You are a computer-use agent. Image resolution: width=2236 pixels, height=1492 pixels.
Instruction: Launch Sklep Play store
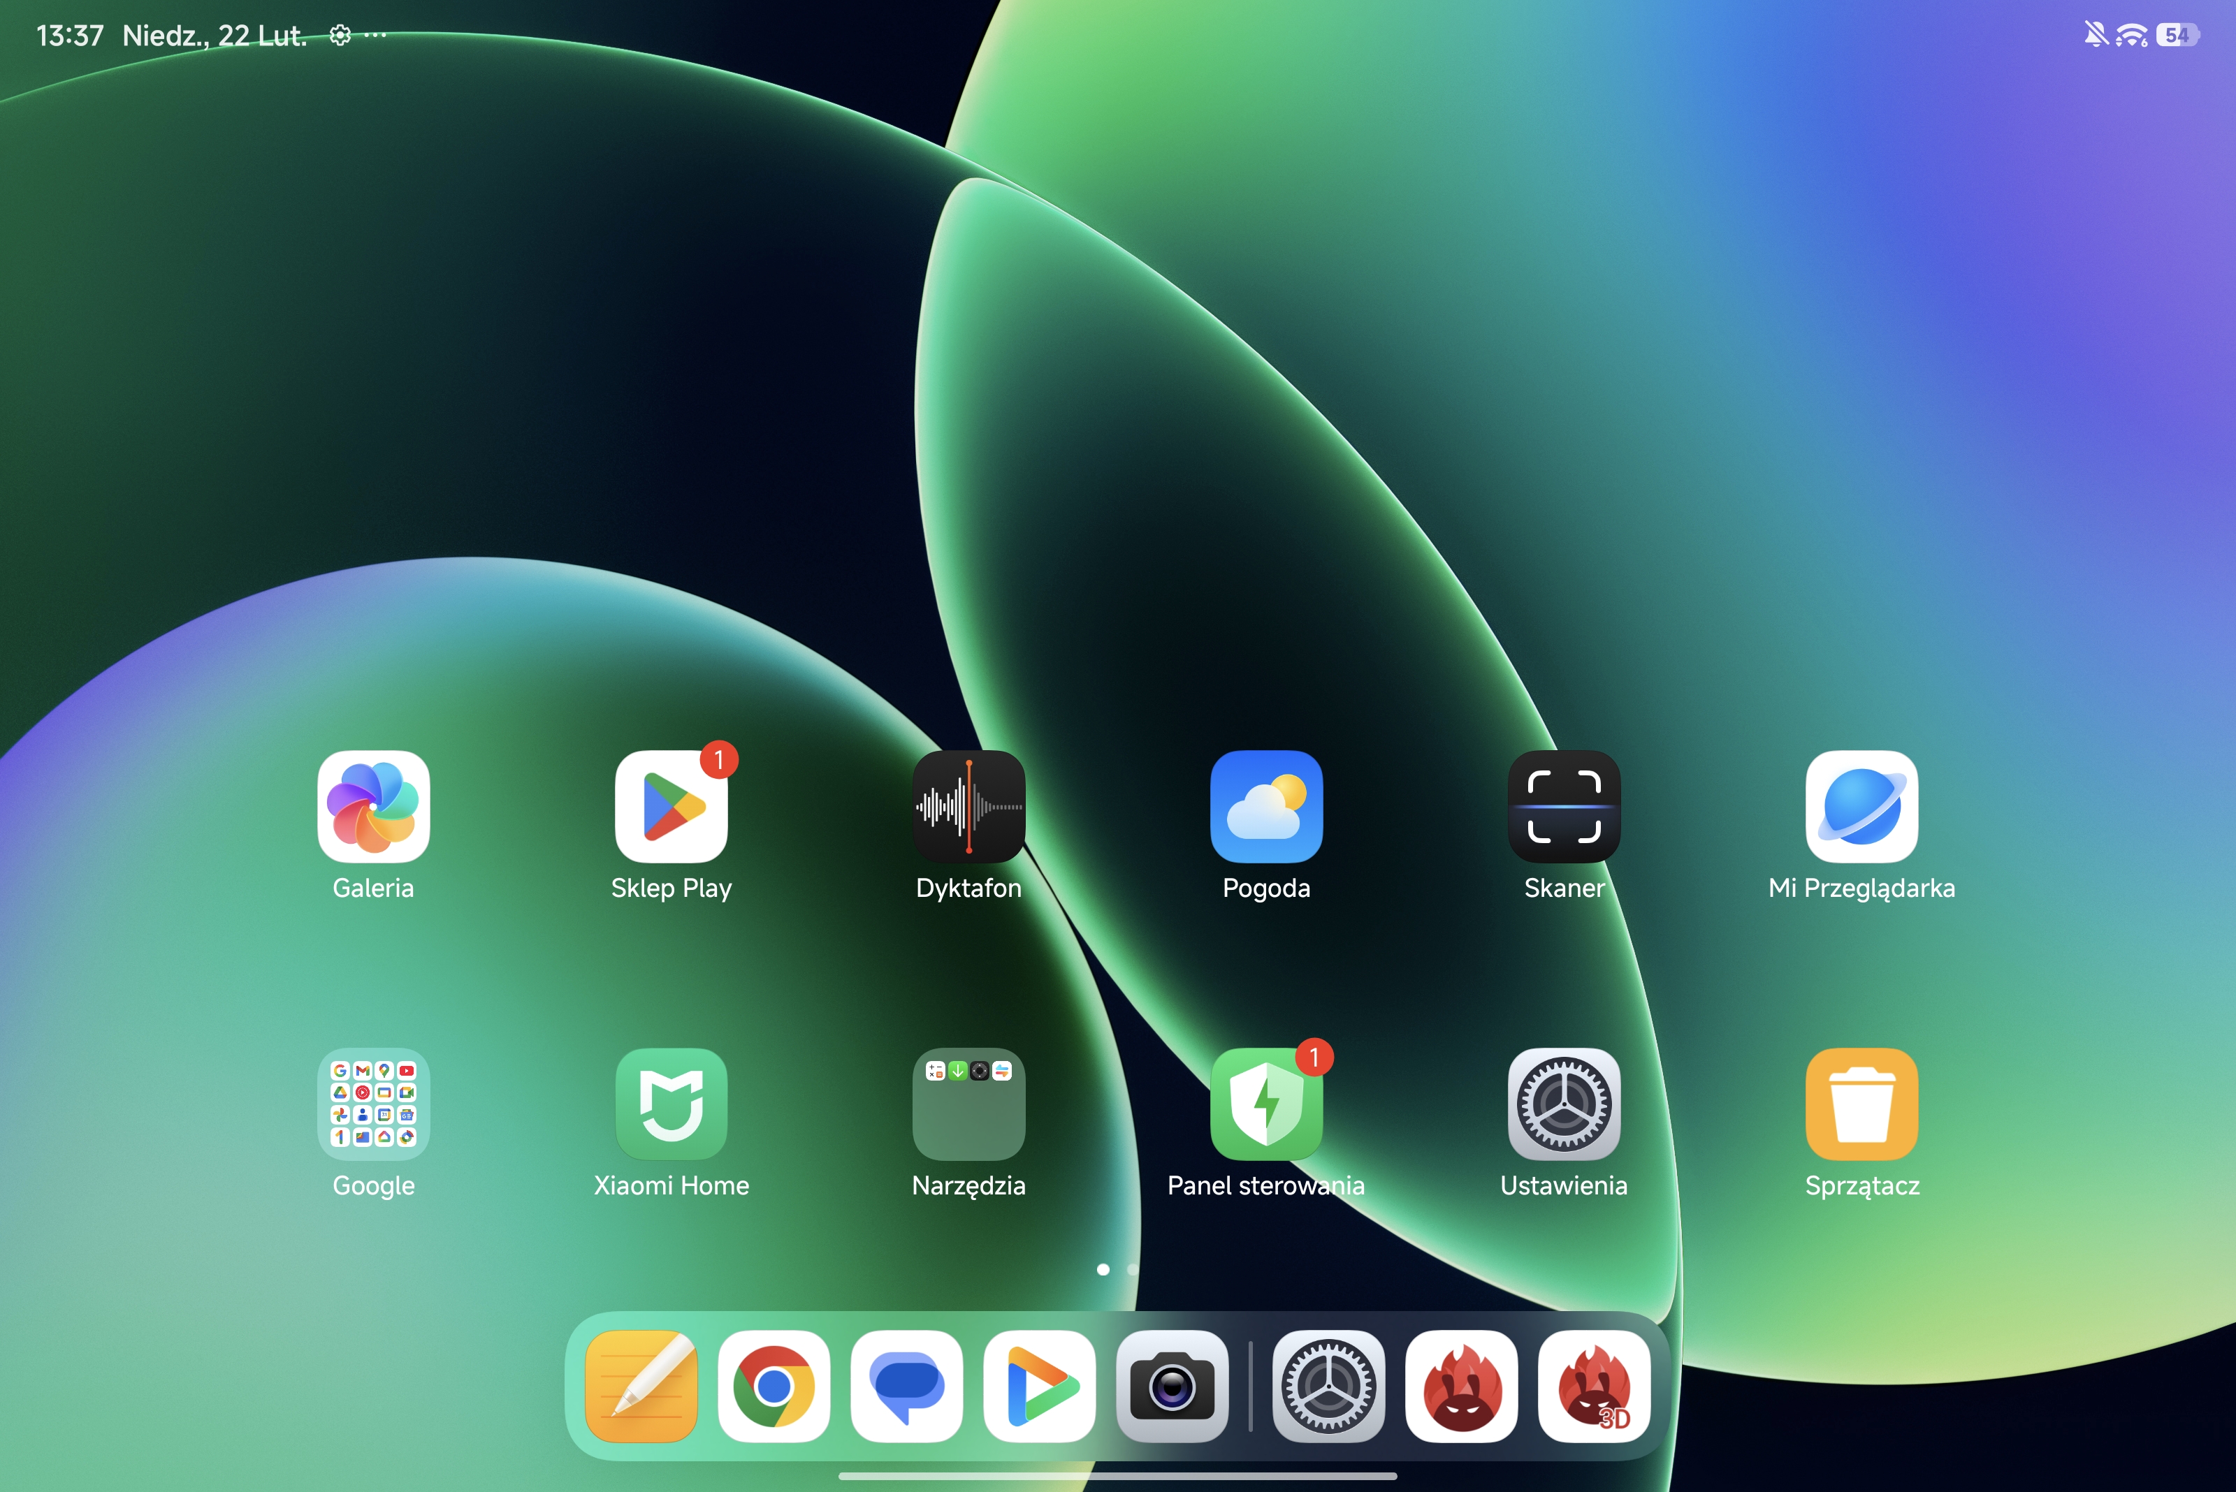(671, 806)
